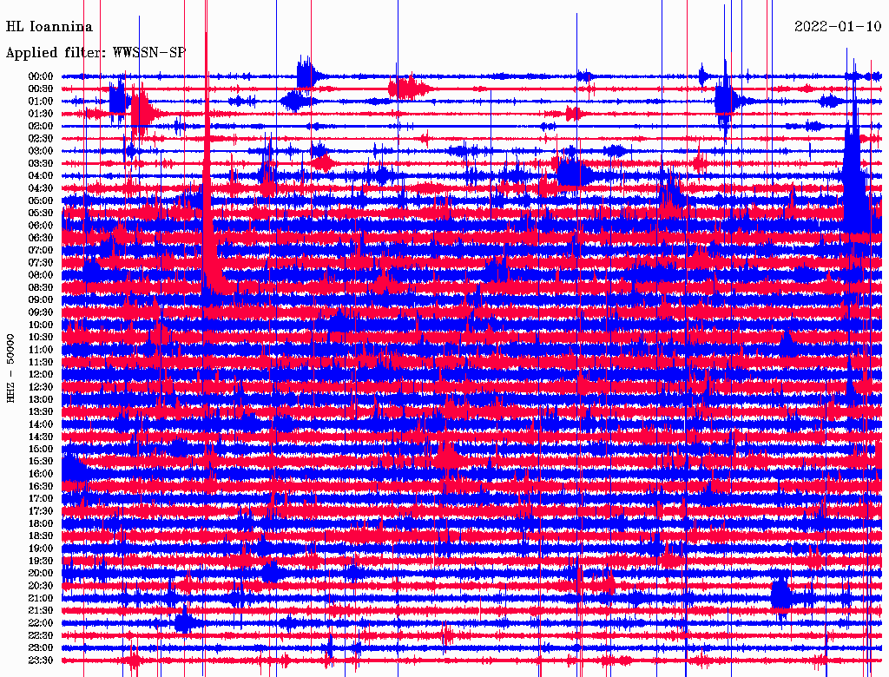Select the 09:30 time label
Screen dimensions: 889x677
[x=41, y=312]
